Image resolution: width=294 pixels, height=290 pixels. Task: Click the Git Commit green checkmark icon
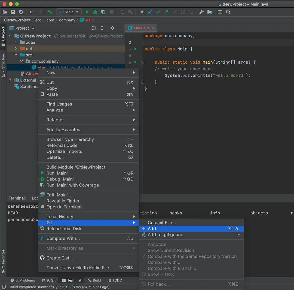(x=158, y=12)
